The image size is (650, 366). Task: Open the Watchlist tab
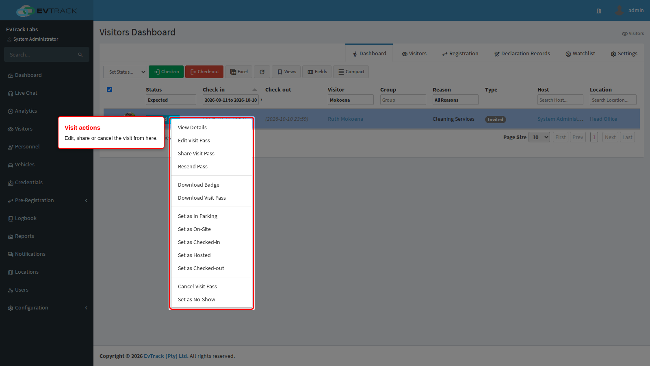point(580,54)
